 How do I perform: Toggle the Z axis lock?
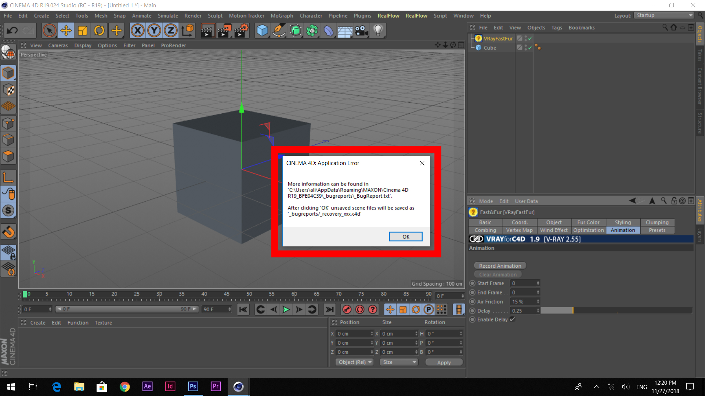pyautogui.click(x=171, y=31)
